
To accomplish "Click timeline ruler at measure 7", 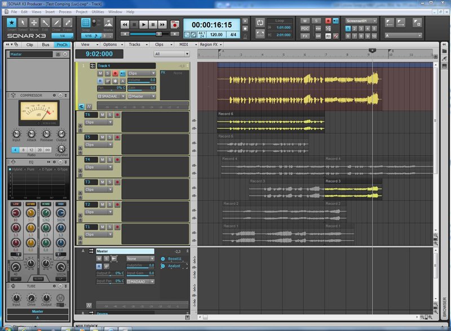I will pos(326,54).
